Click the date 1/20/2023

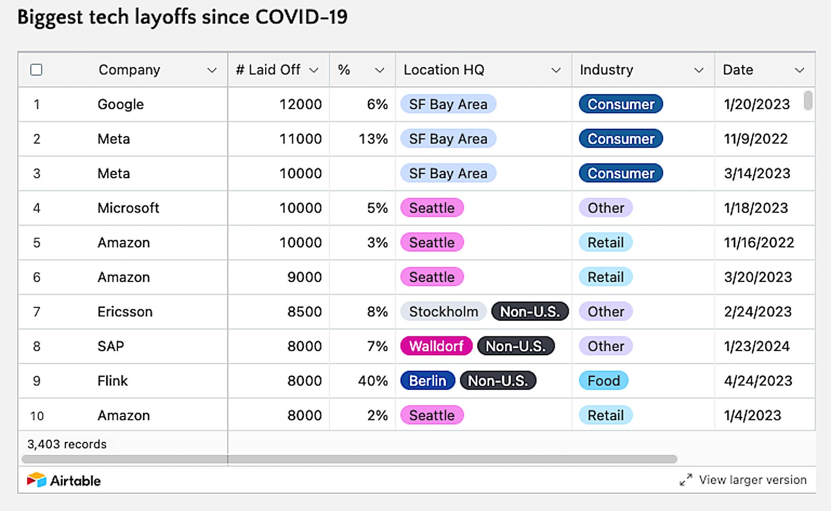[x=757, y=104]
